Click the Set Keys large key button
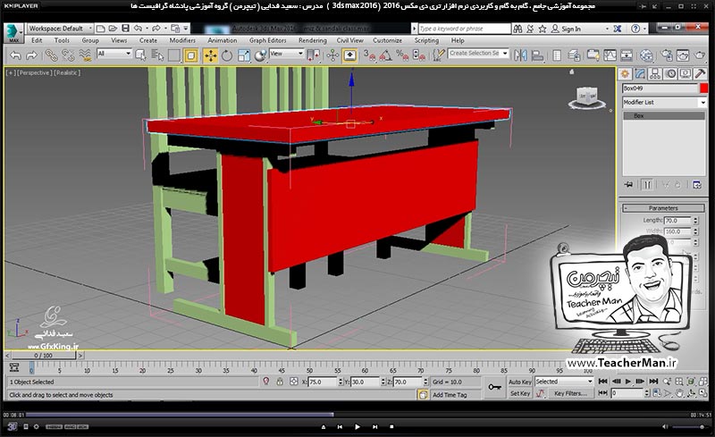The image size is (715, 437). [x=494, y=387]
